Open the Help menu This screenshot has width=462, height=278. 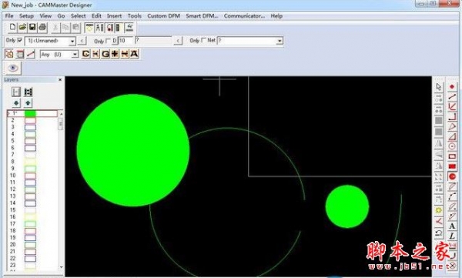(x=276, y=16)
